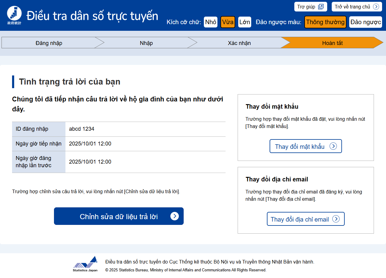Screen dimensions: 386x278
Task: Click the arrow icon in Thay đổi mật khẩu button
Action: pyautogui.click(x=333, y=146)
